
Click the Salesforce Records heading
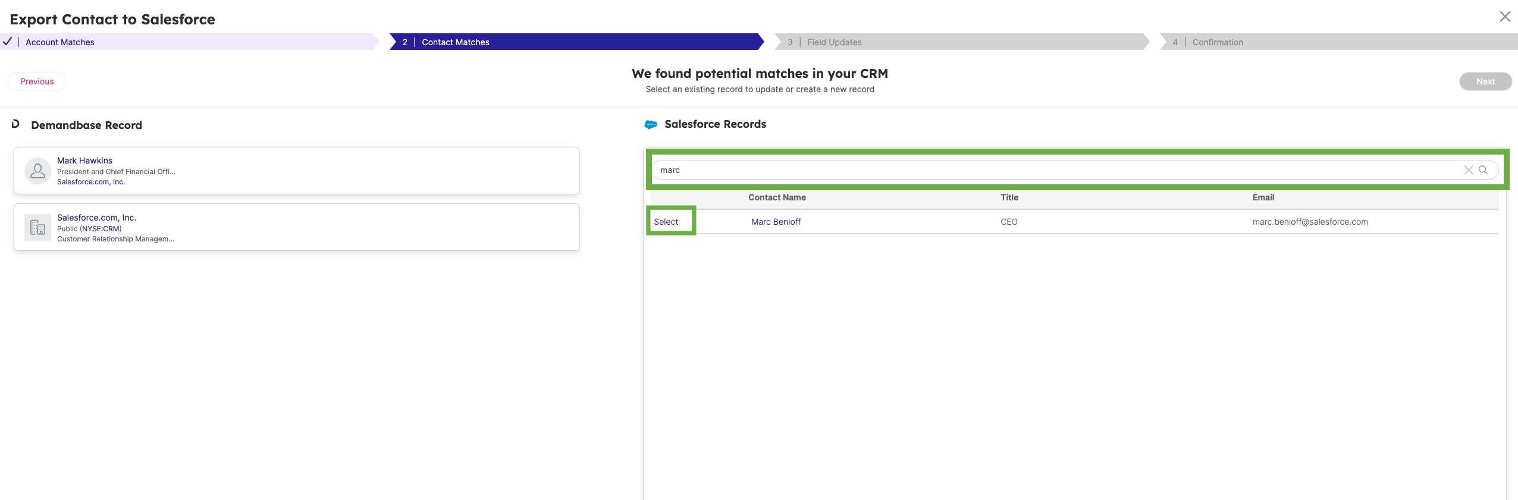[x=715, y=124]
